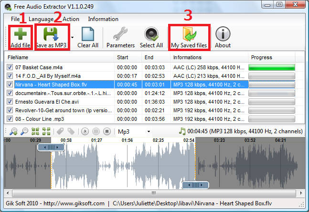Click the selection start handle on the waveform

51,147
